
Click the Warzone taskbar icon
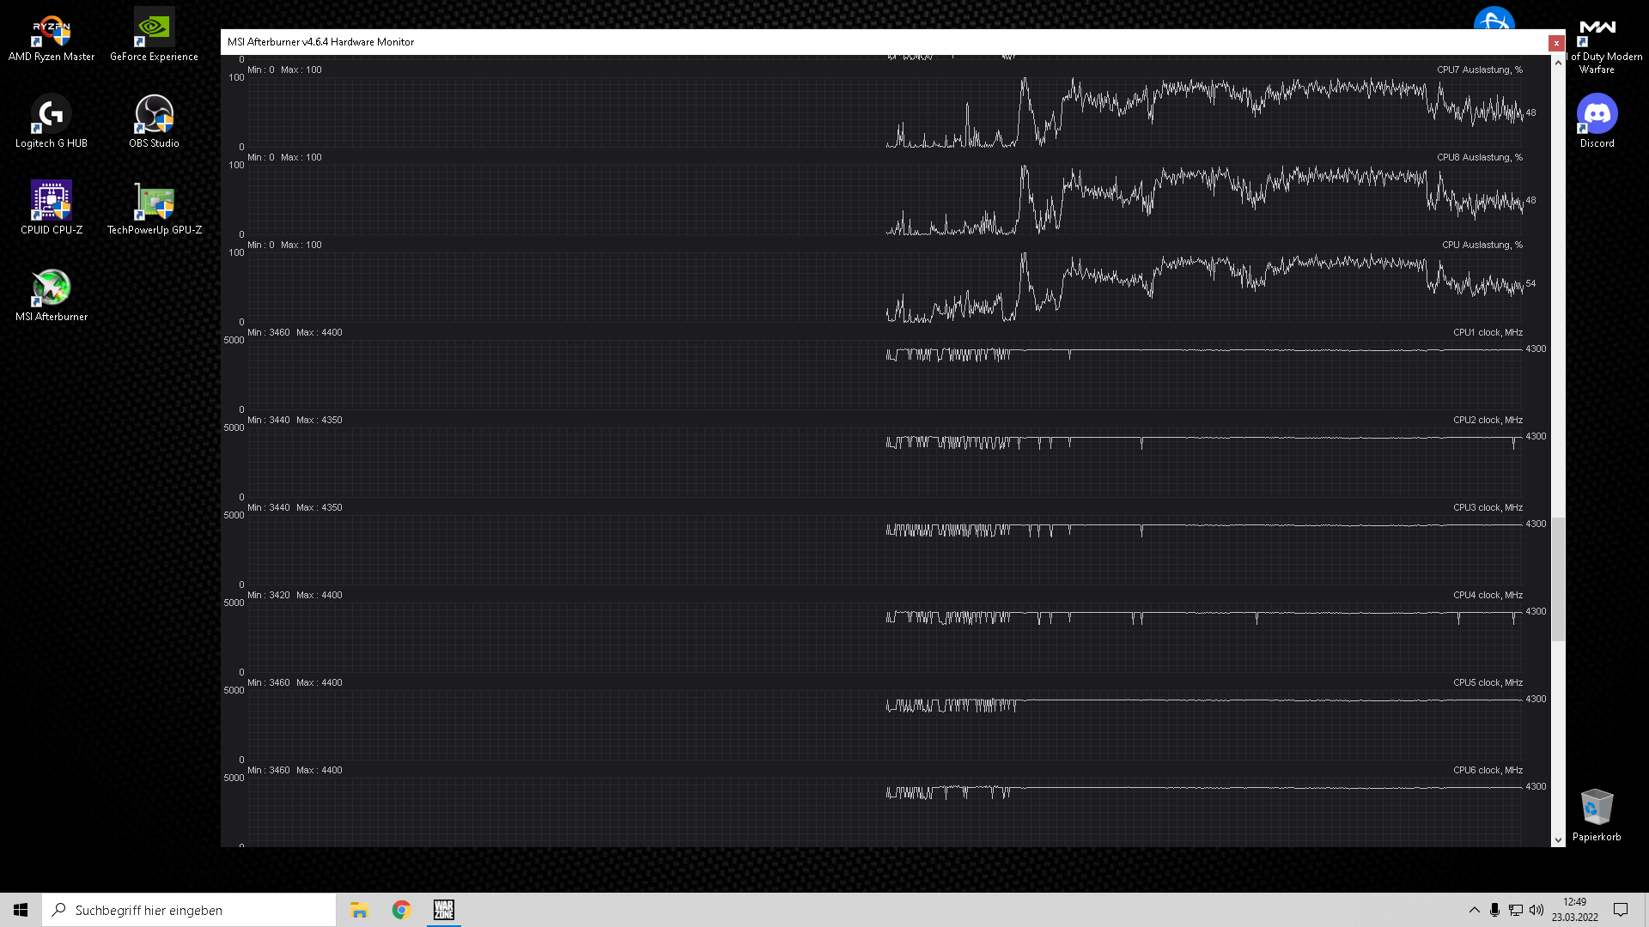click(x=444, y=910)
